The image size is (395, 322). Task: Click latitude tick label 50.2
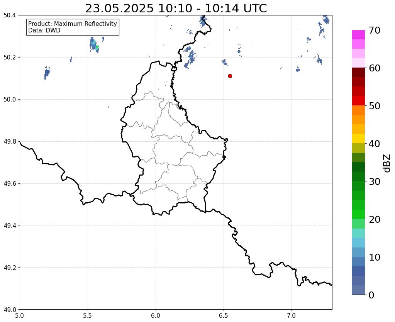coord(10,58)
